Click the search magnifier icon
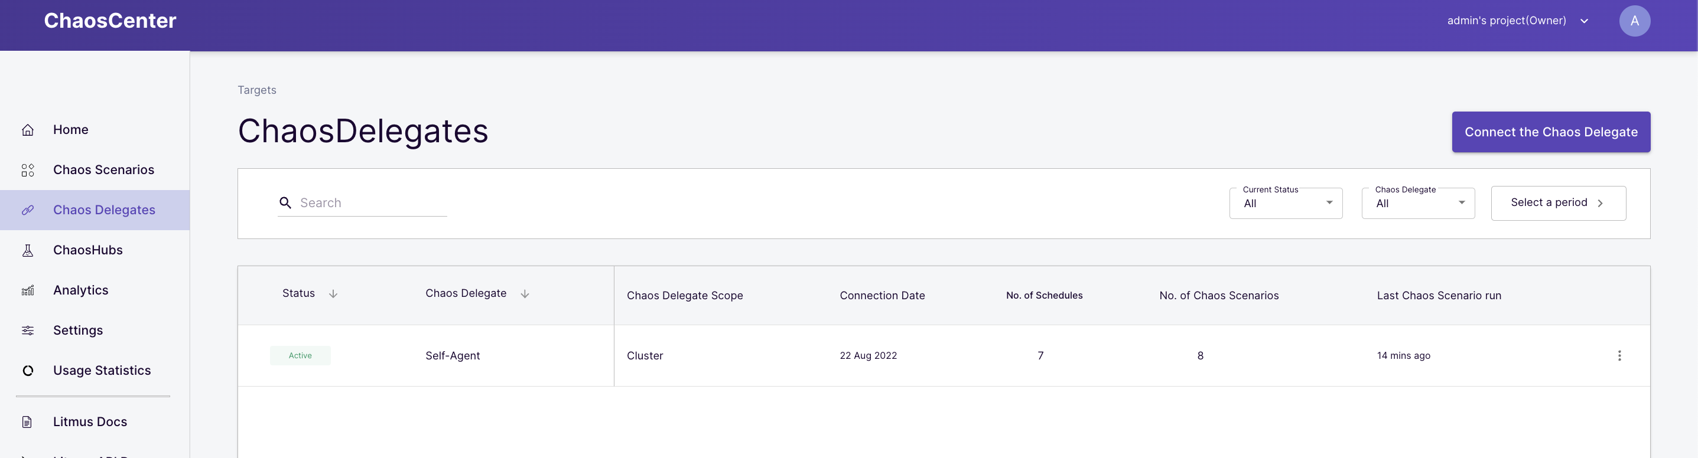This screenshot has height=458, width=1698. click(x=285, y=202)
